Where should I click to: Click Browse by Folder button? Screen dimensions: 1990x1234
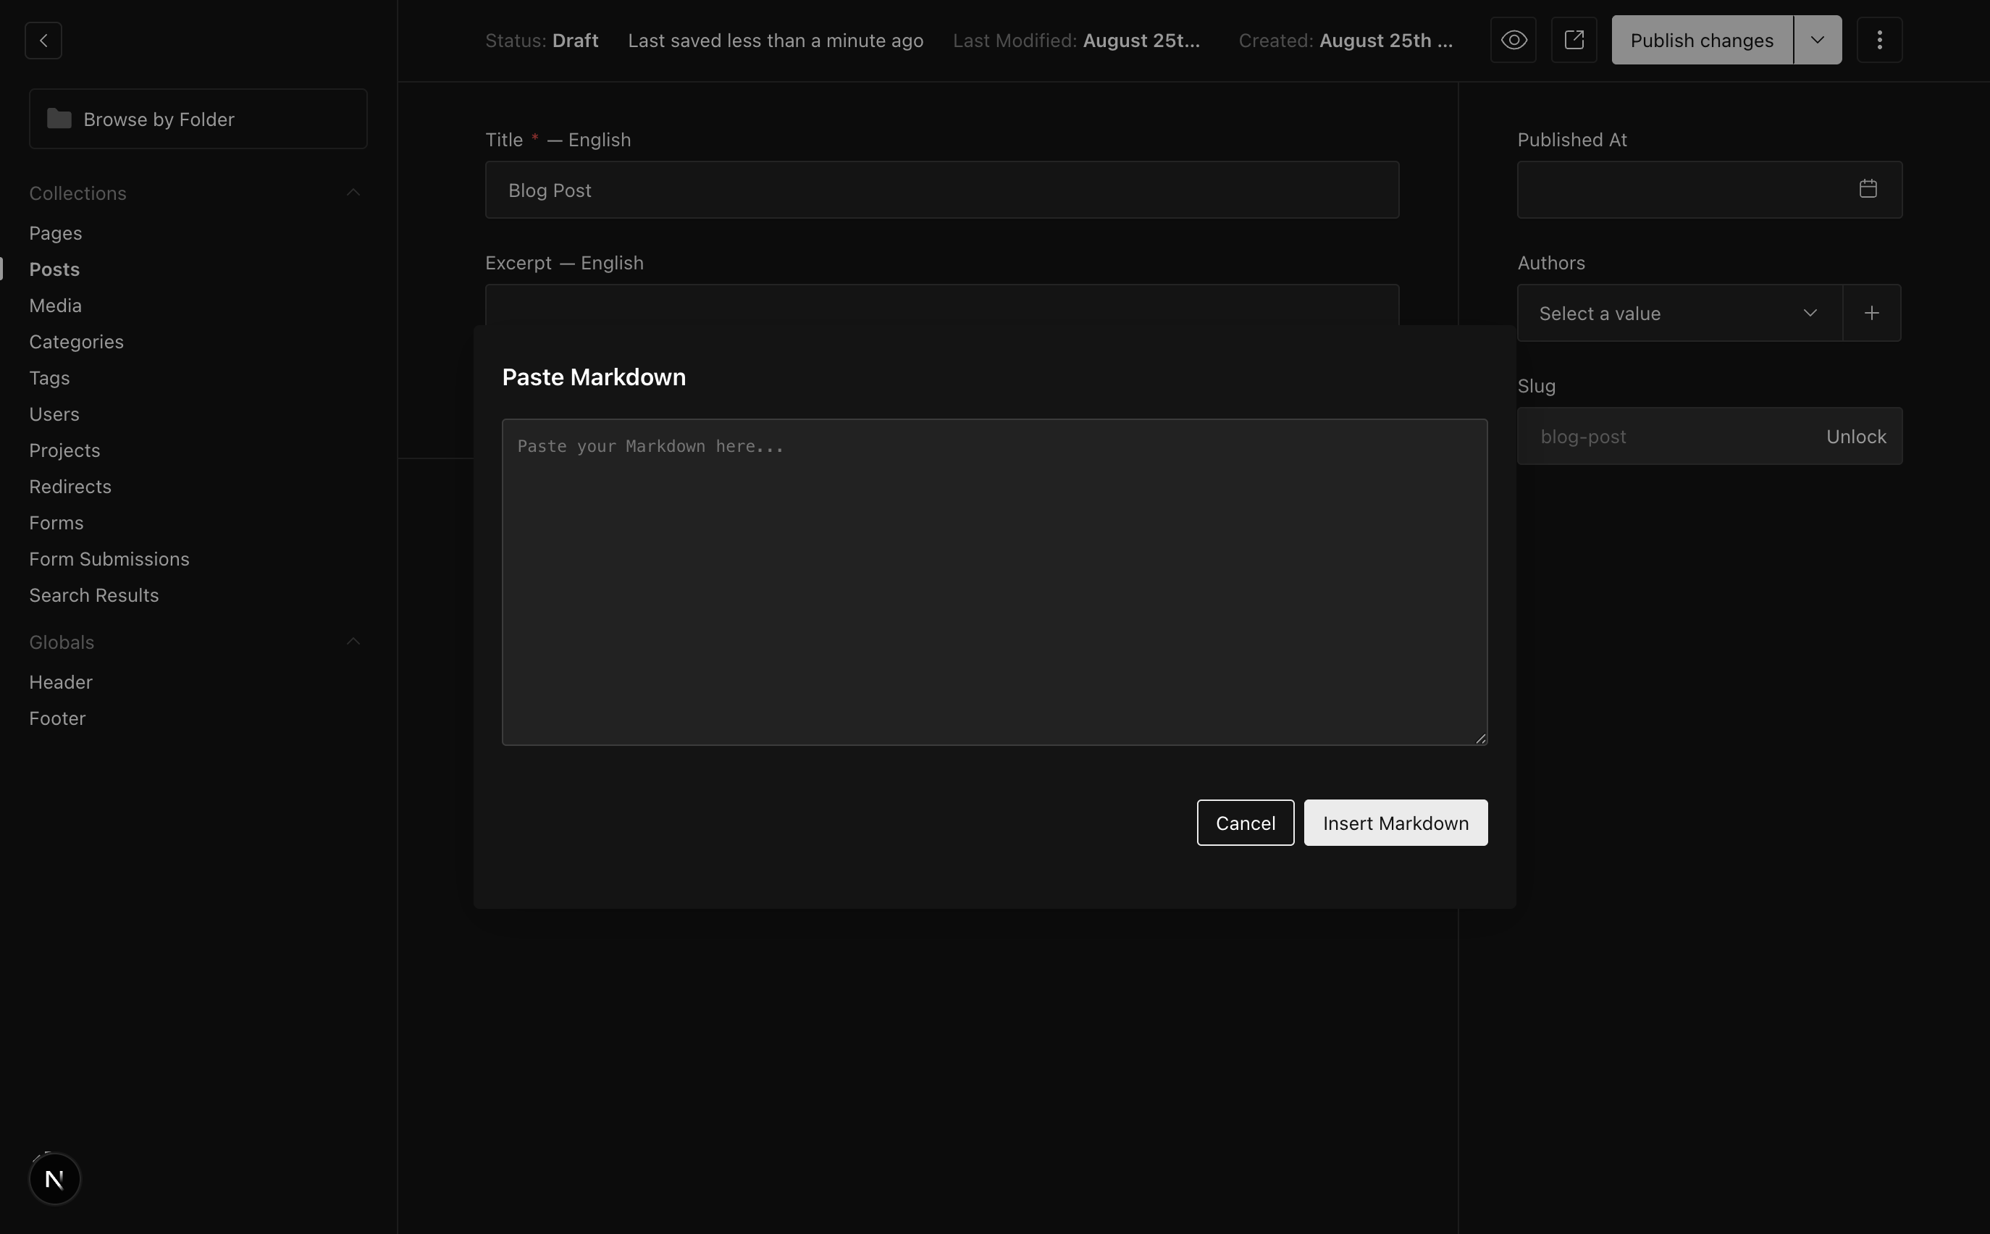[x=198, y=119]
